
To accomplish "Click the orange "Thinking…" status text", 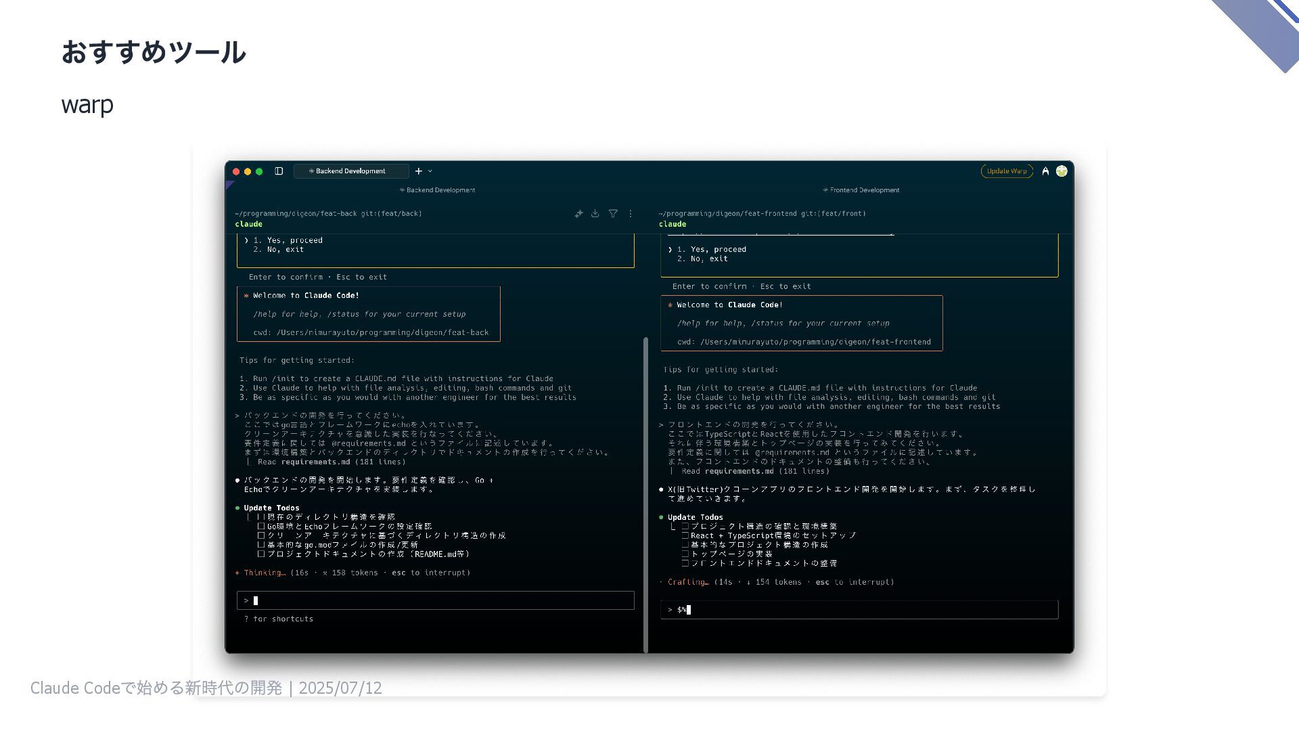I will [x=264, y=573].
